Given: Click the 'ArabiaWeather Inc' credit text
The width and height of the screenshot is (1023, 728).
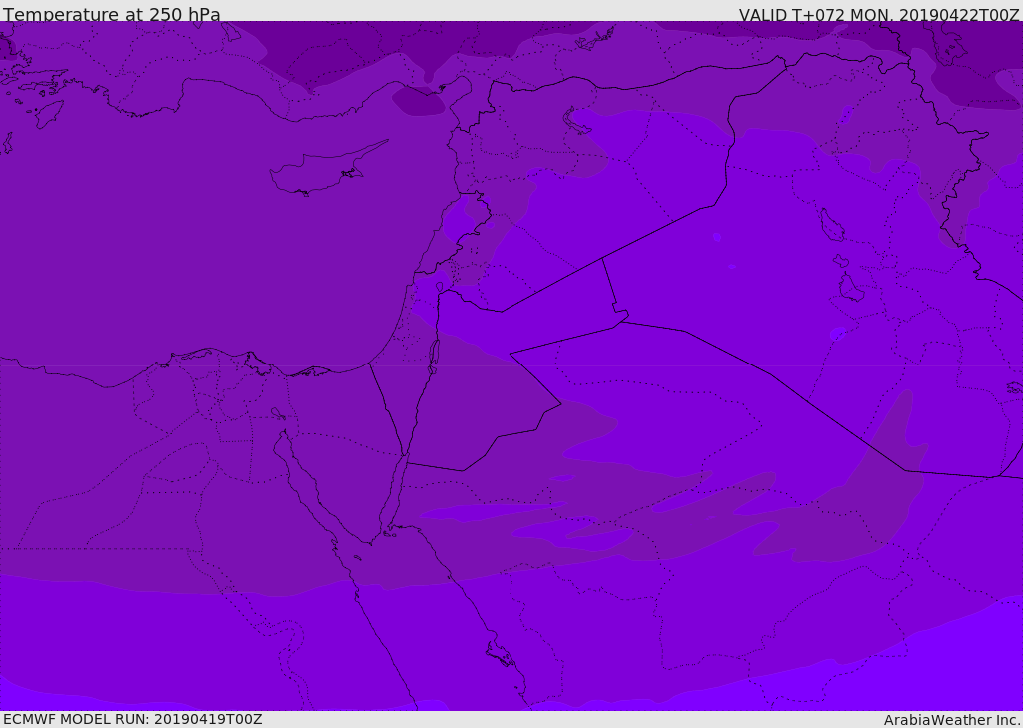Looking at the screenshot, I should [952, 720].
